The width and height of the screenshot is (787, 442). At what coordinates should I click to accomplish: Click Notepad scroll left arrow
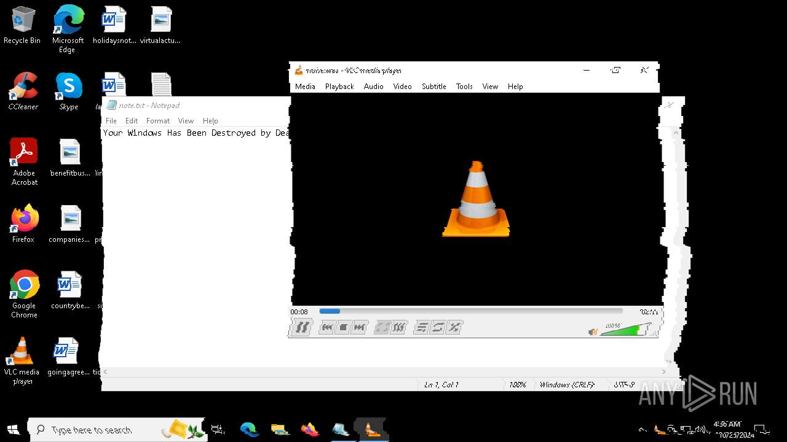(x=105, y=371)
